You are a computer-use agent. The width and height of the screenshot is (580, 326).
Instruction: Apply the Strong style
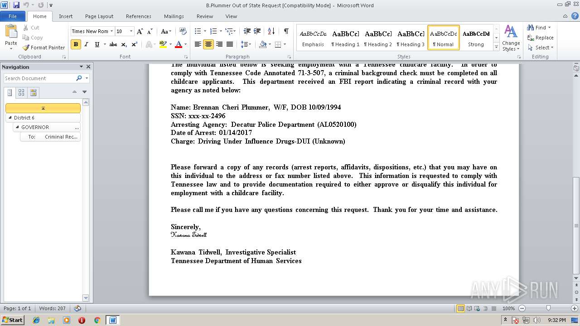(x=476, y=38)
